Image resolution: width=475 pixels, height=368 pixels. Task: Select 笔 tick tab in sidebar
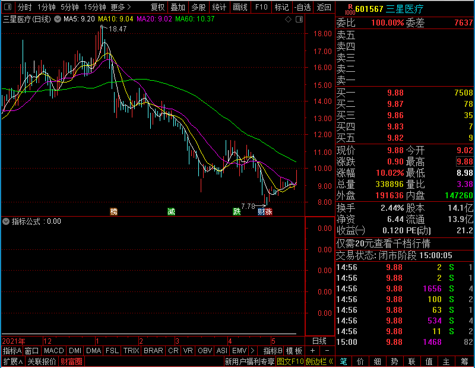343,361
